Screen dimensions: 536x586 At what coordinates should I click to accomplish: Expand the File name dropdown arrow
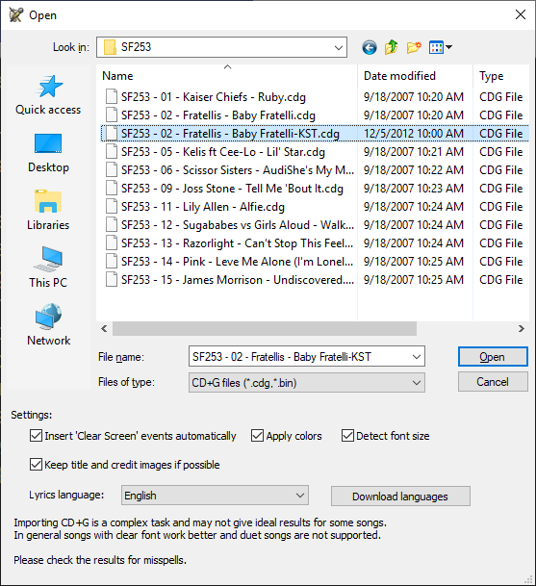click(417, 357)
